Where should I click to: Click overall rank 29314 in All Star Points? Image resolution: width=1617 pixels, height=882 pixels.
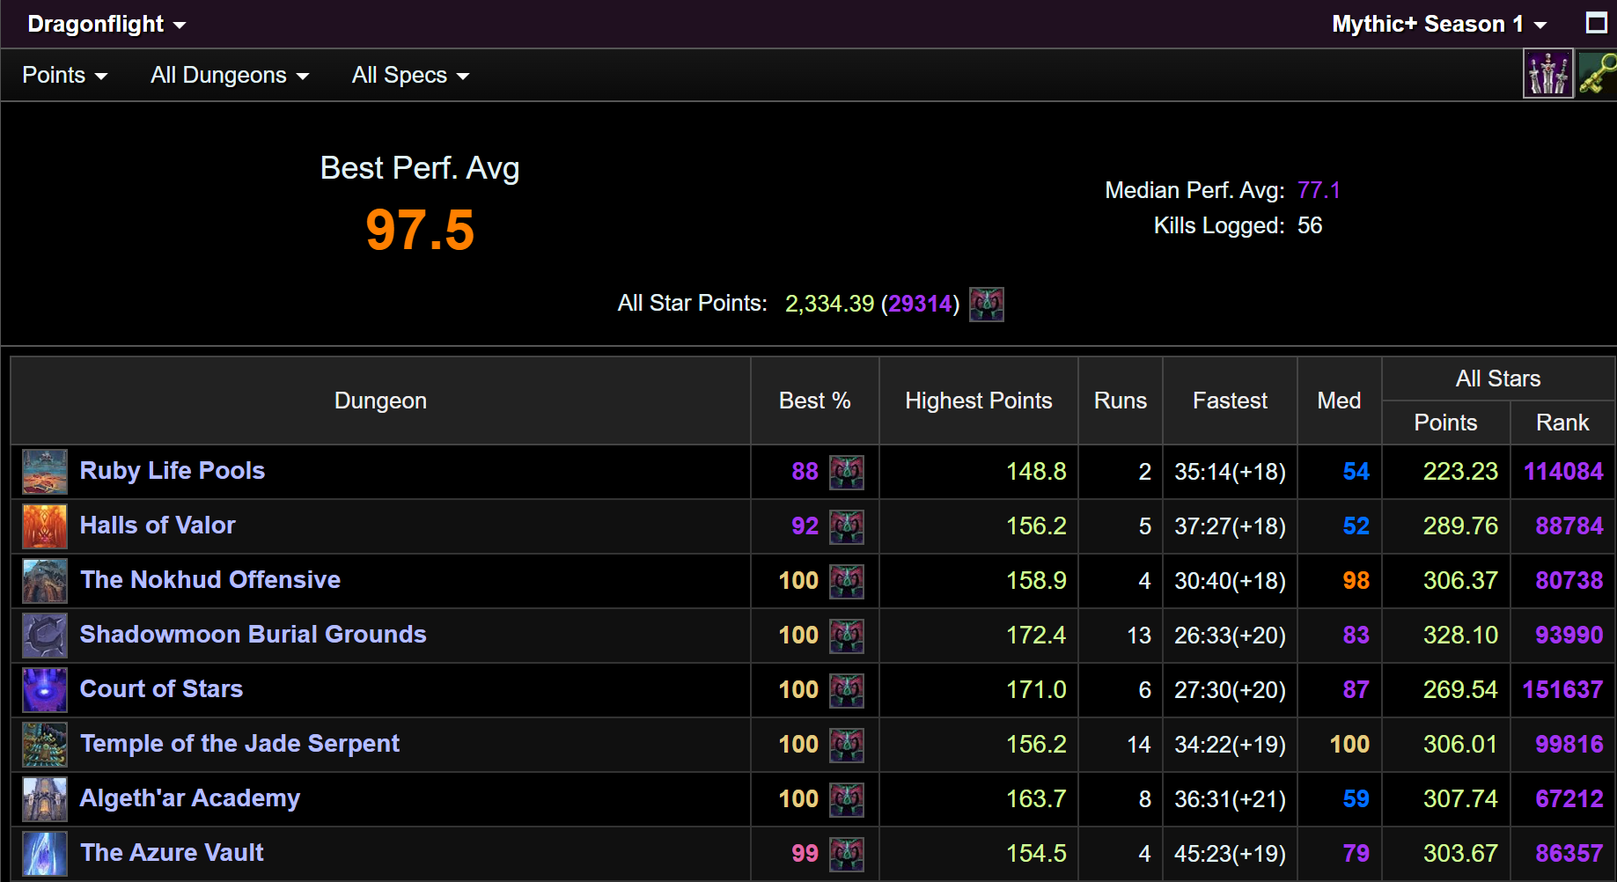coord(921,304)
